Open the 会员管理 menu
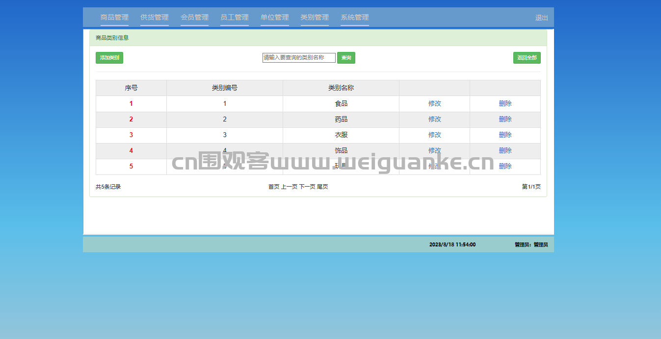The height and width of the screenshot is (339, 661). click(x=194, y=17)
